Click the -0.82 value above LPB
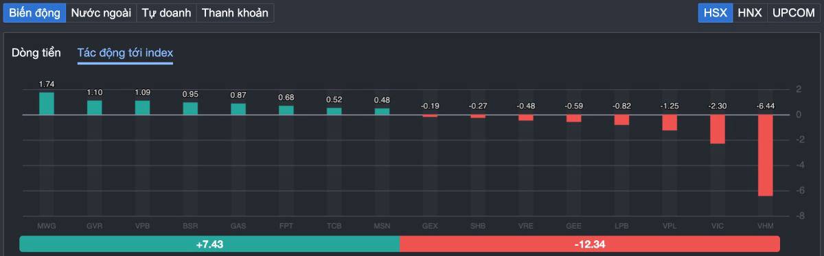This screenshot has height=256, width=824. click(x=621, y=106)
